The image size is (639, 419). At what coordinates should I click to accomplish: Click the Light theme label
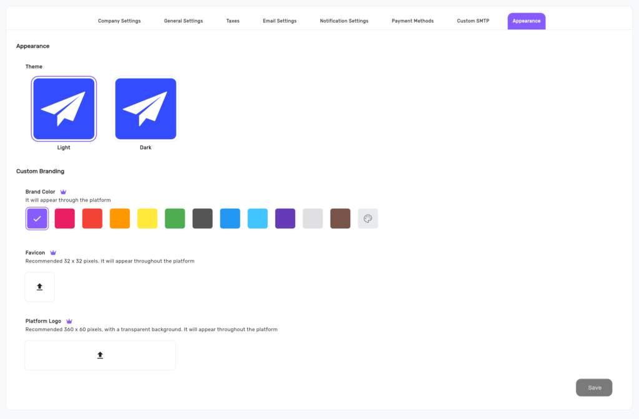pyautogui.click(x=64, y=147)
